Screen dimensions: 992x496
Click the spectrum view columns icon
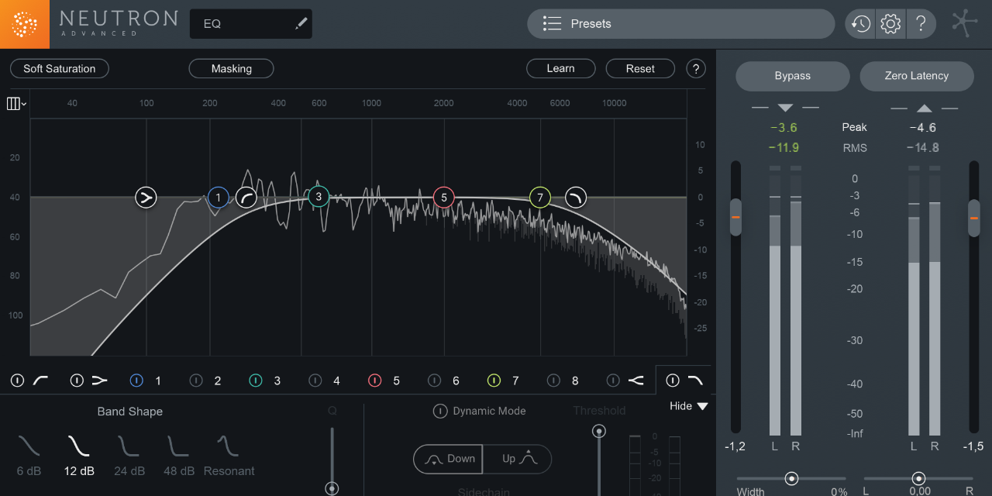click(12, 103)
